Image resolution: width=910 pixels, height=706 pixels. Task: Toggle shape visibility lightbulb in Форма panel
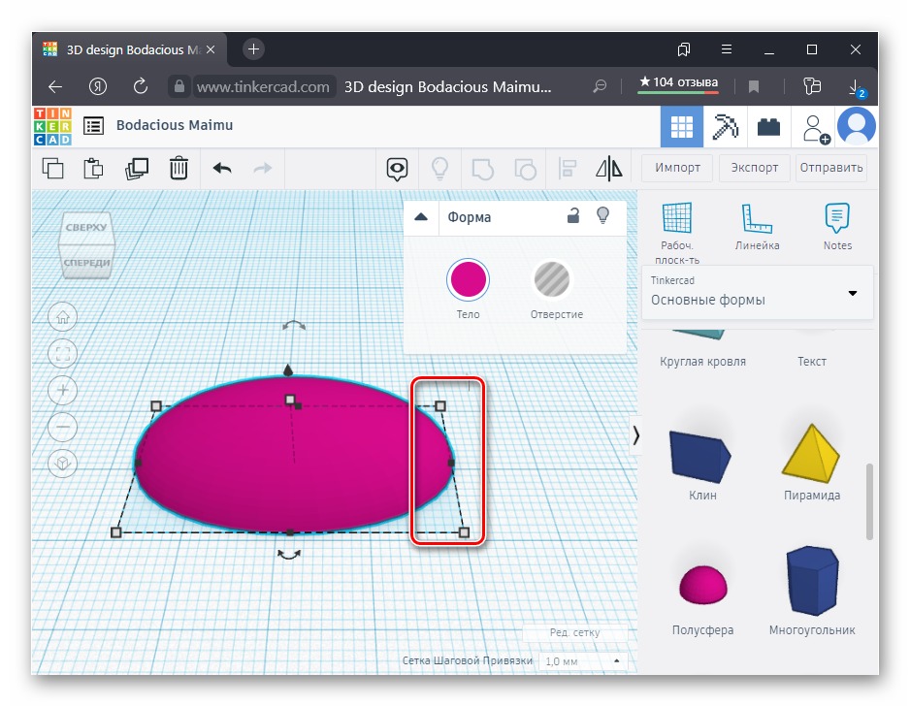click(602, 216)
